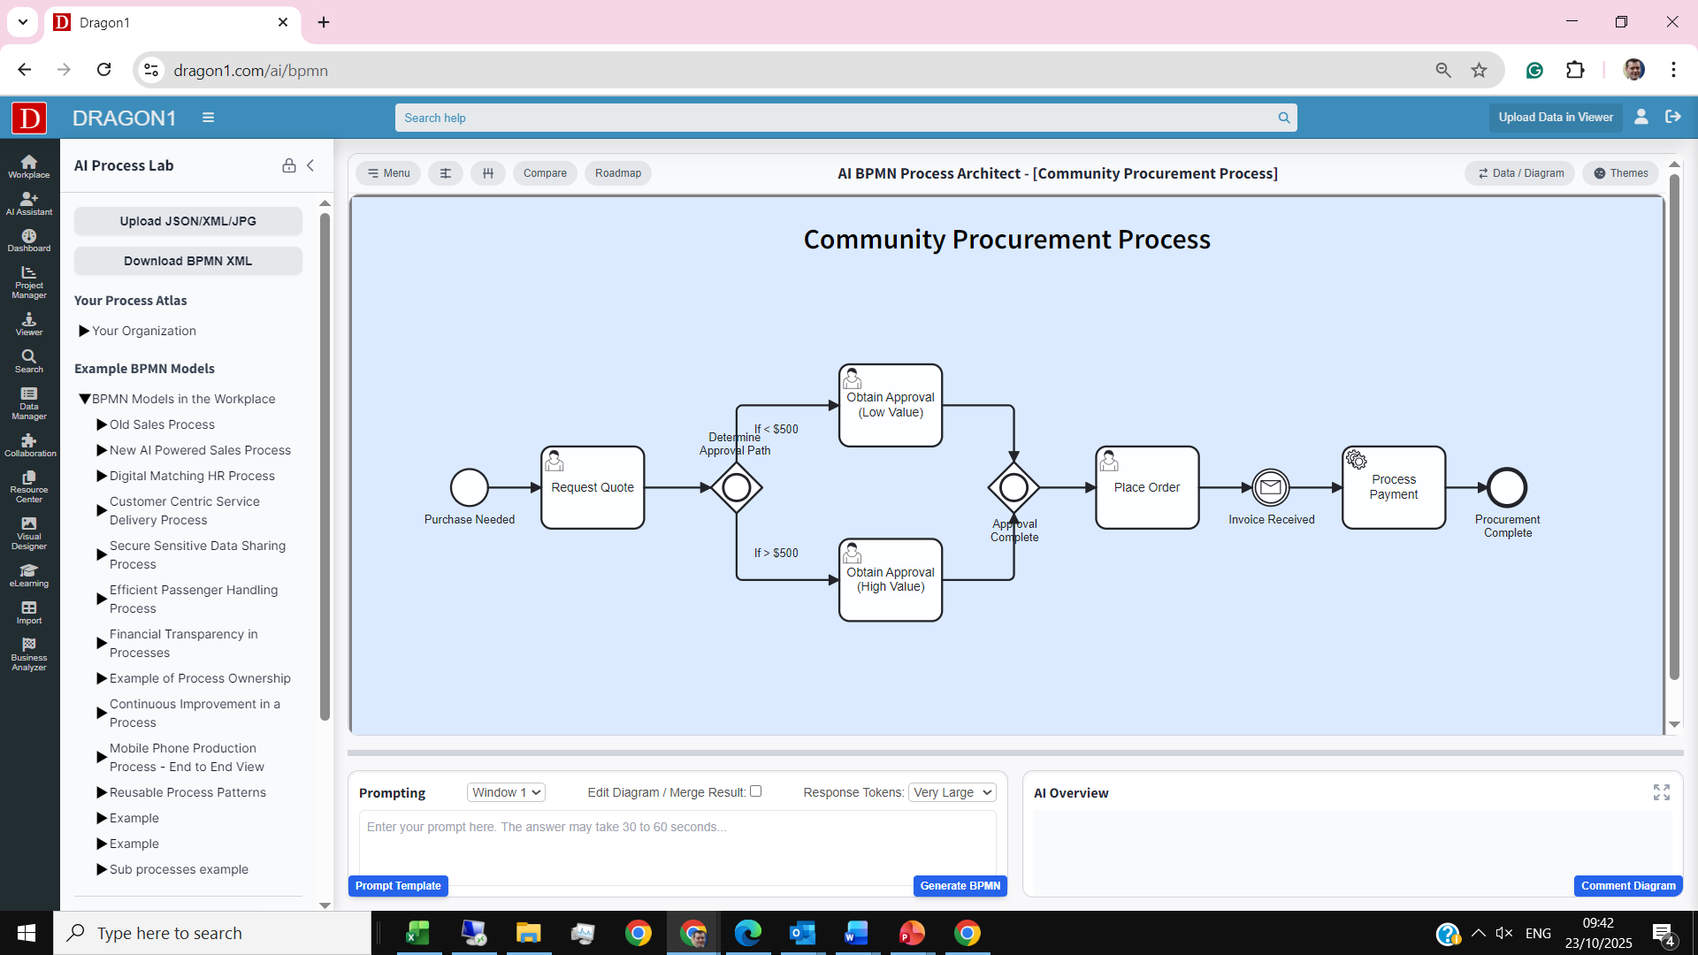The width and height of the screenshot is (1698, 955).
Task: Click the Download BPMN XML button
Action: point(187,261)
